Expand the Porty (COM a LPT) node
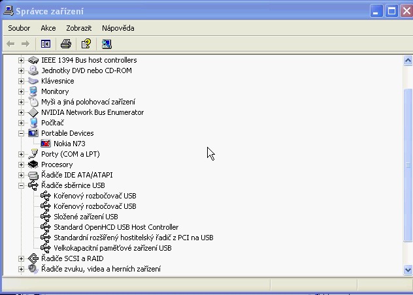Viewport: 413px width, 295px height. [x=21, y=154]
